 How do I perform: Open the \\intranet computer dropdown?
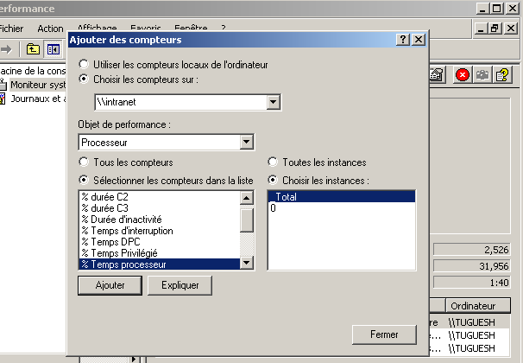(x=274, y=103)
